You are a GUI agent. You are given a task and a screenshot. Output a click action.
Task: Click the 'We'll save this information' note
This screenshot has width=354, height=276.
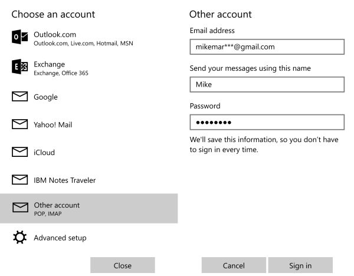264,144
